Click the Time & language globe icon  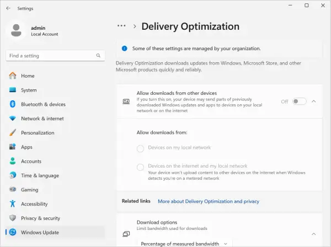click(x=13, y=175)
